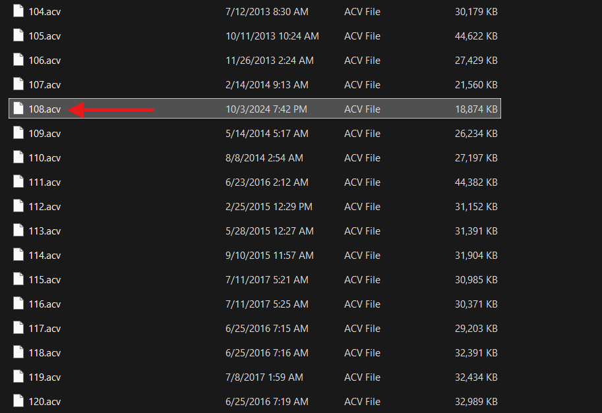Screen dimensions: 602x413
Task: Click the icon next to 117.acv
Action: tap(18, 329)
